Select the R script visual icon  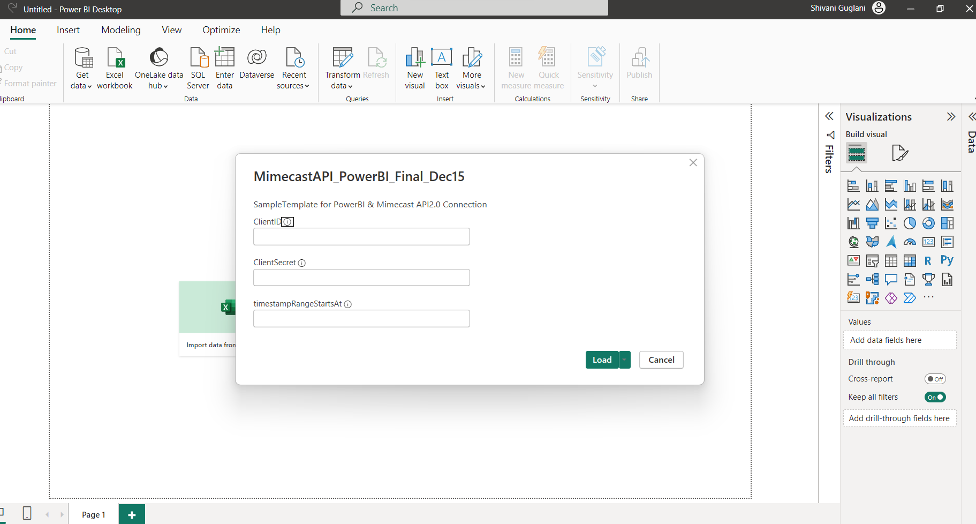(x=928, y=261)
